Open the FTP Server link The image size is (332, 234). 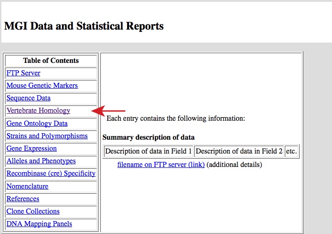tap(23, 73)
